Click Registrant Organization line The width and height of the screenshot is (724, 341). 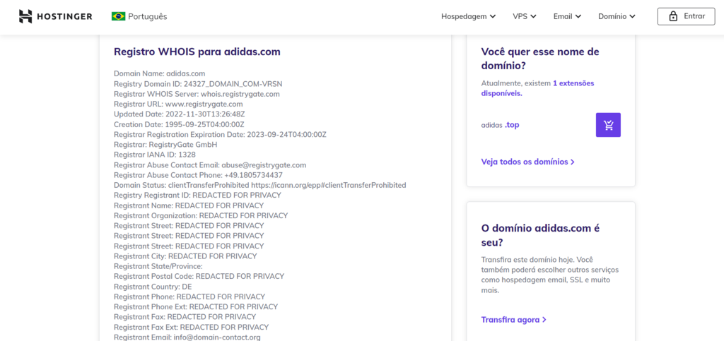coord(201,215)
